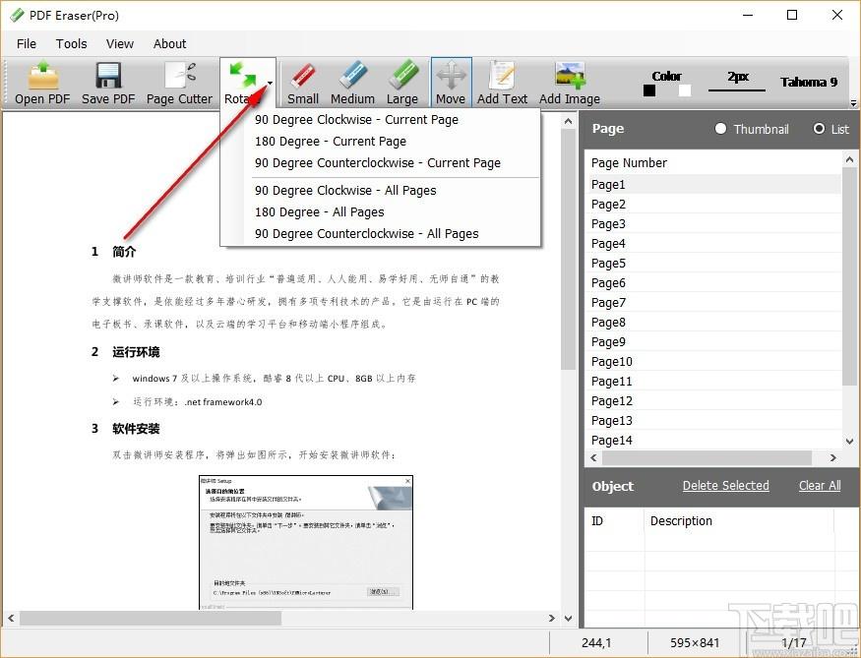Image resolution: width=861 pixels, height=658 pixels.
Task: Select Page7 in the page list
Action: coord(715,302)
